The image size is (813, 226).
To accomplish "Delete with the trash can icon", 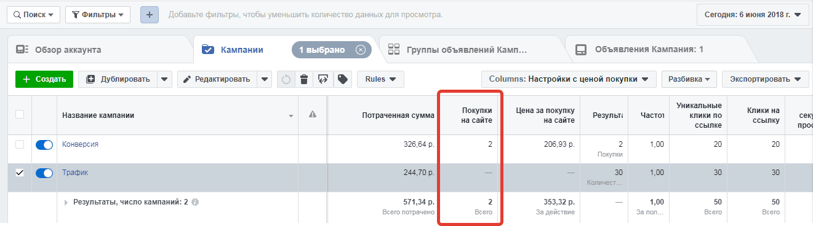I will pyautogui.click(x=304, y=79).
